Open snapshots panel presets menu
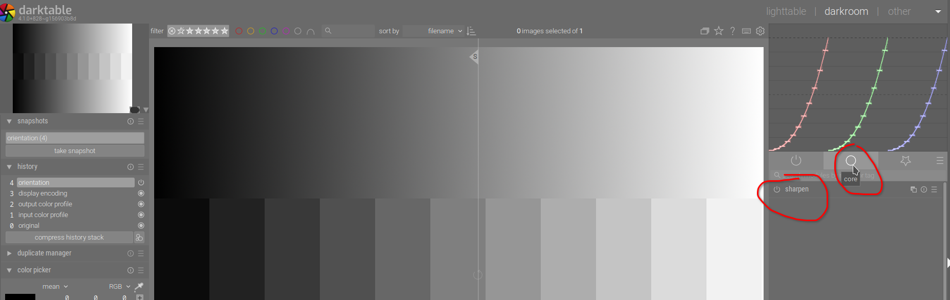Screen dimensions: 950x300 [x=141, y=121]
